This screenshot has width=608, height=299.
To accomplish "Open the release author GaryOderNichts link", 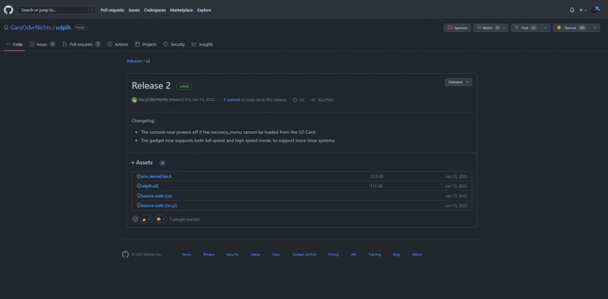I will 153,100.
